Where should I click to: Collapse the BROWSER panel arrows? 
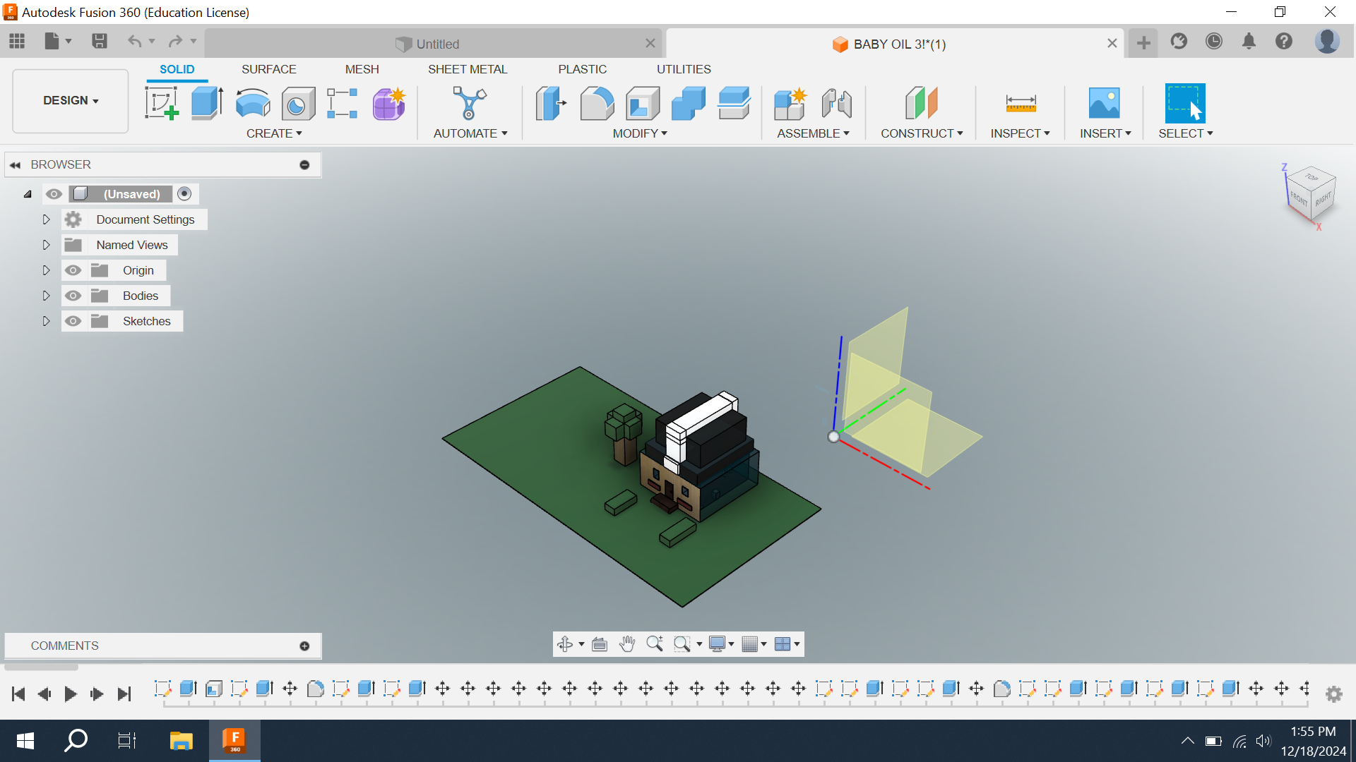[15, 164]
